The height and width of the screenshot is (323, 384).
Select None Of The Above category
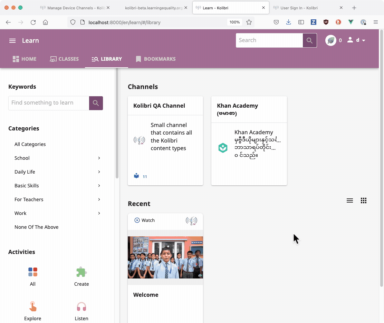click(x=36, y=227)
